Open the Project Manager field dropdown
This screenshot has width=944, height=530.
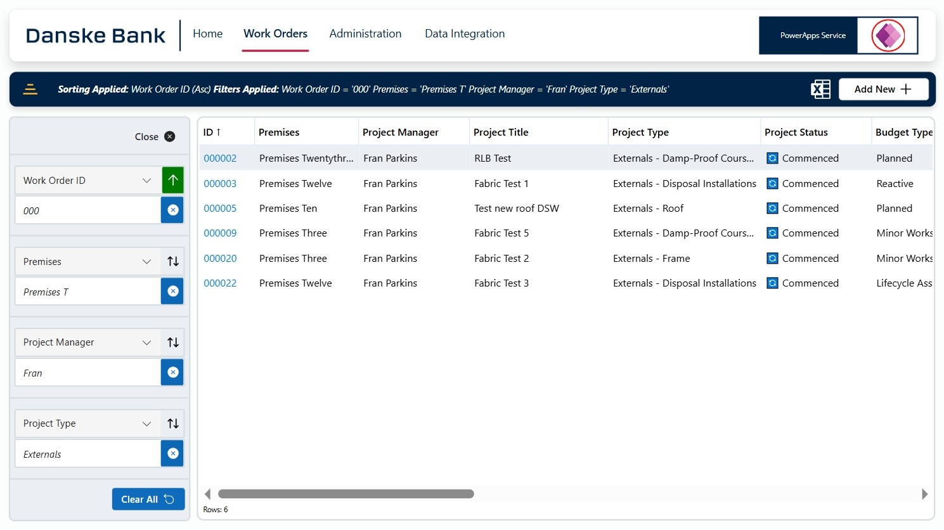tap(146, 342)
